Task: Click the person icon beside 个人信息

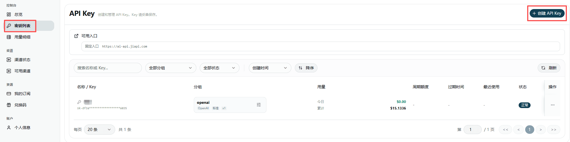Action: click(9, 128)
